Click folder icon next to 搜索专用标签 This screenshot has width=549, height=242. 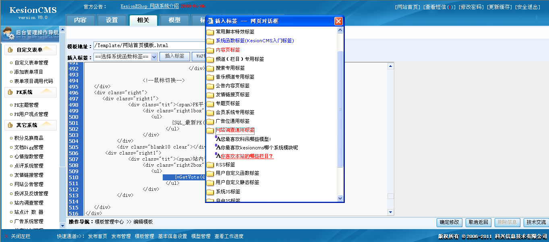(x=210, y=68)
